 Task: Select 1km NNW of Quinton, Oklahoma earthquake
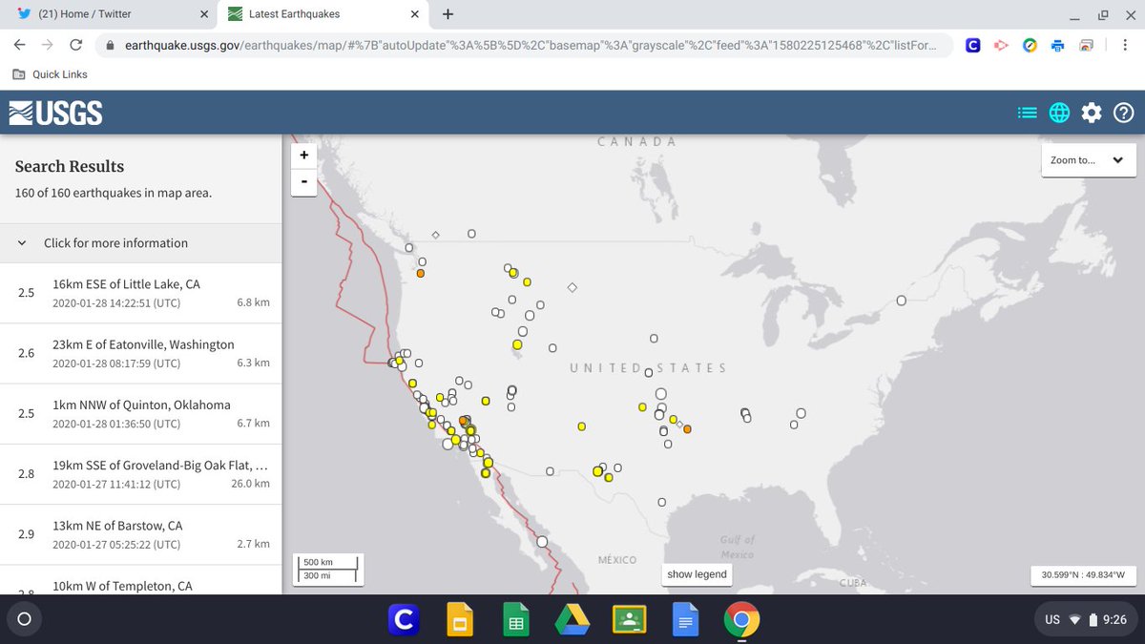140,413
